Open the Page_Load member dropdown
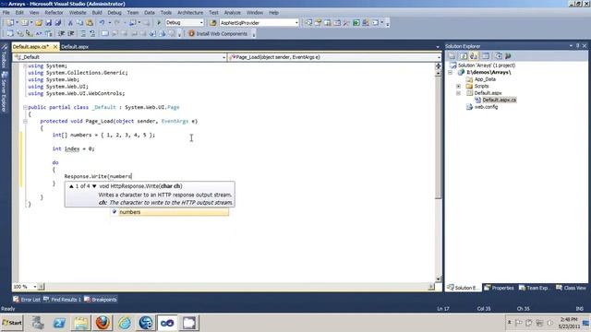Screen dimensions: 591x332 334,57
